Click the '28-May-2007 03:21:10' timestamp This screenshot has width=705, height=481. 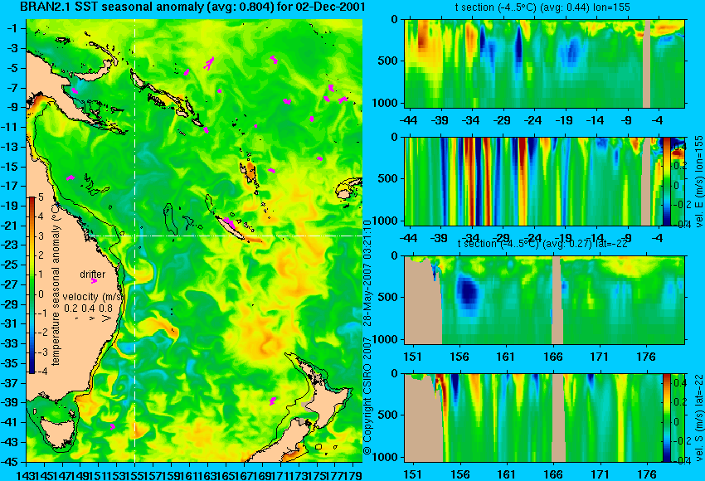click(x=367, y=273)
